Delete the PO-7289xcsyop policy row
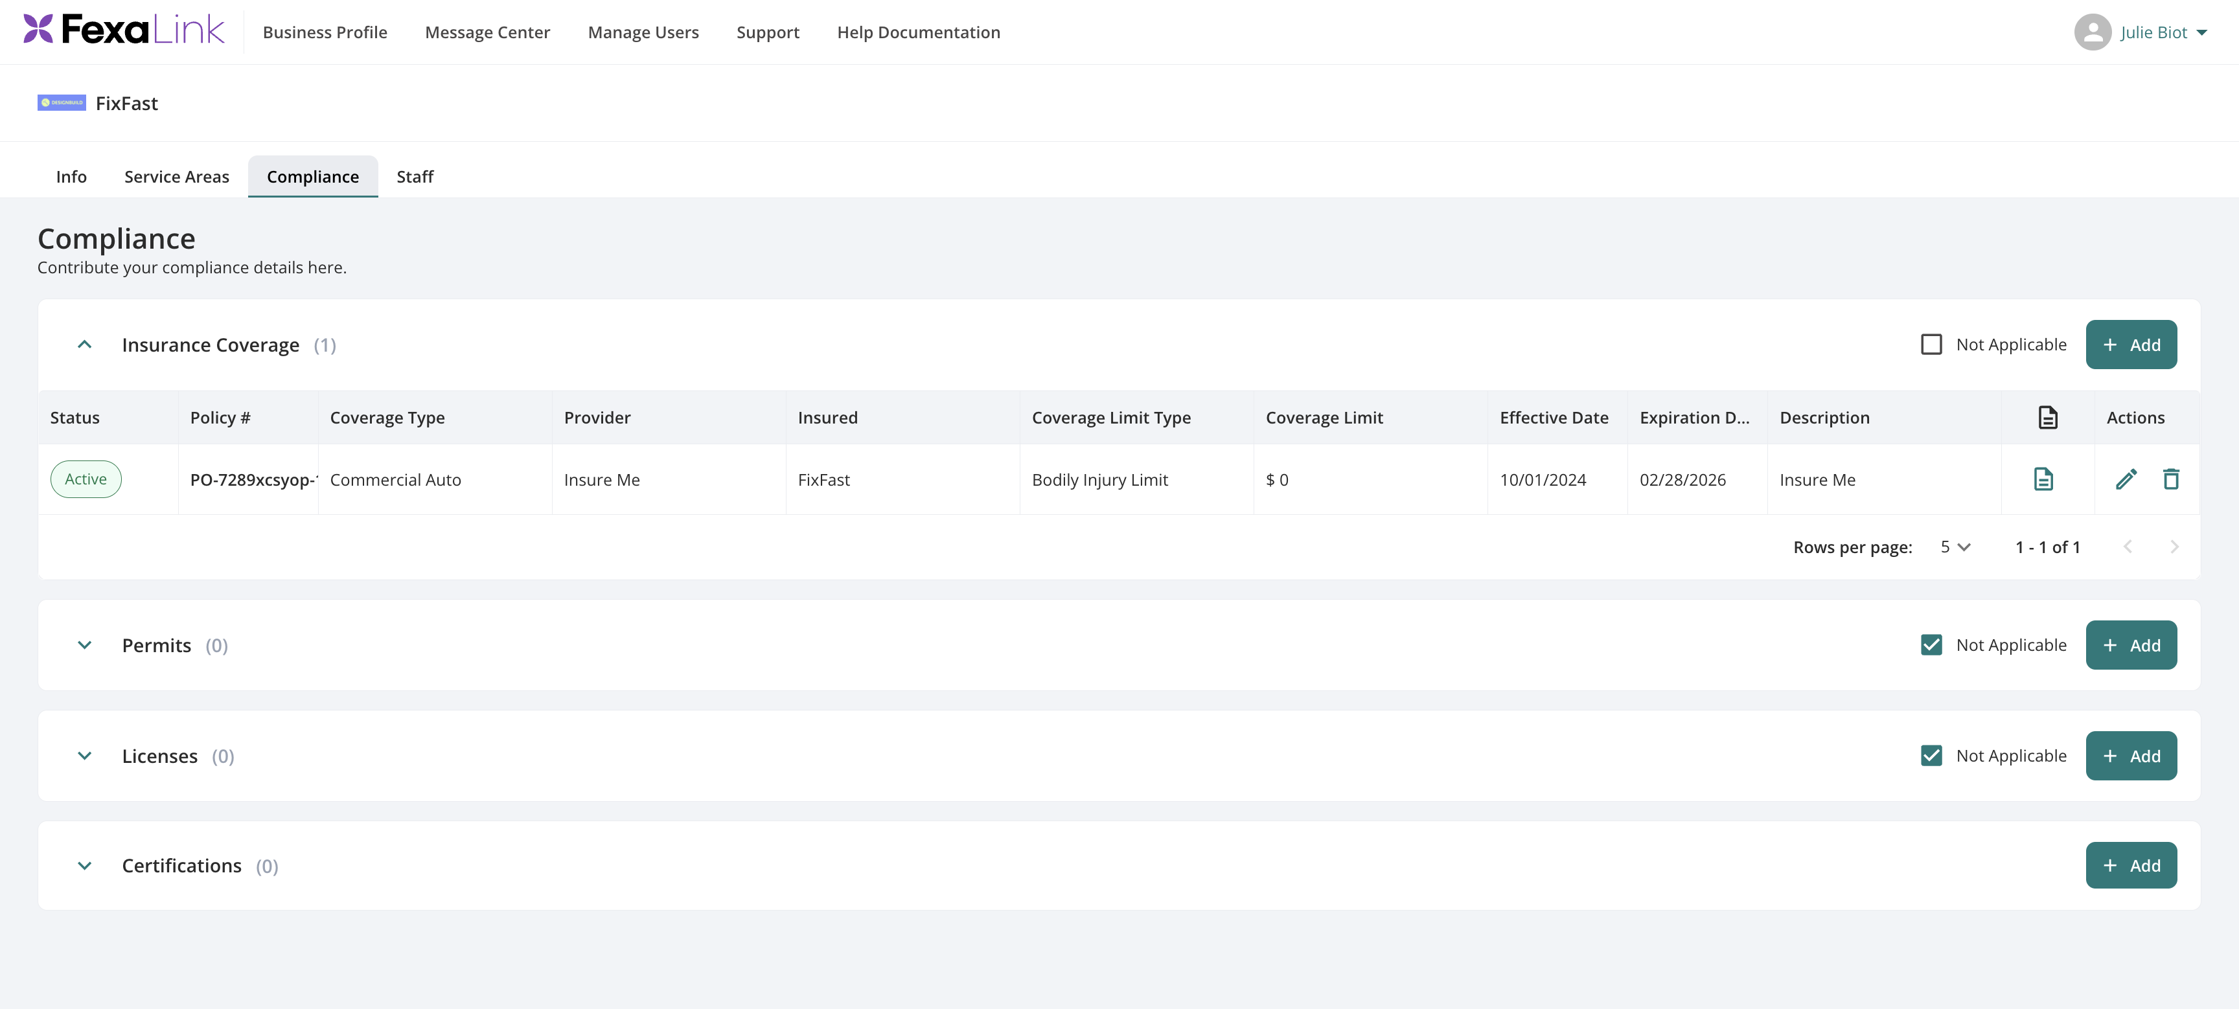 pos(2170,479)
